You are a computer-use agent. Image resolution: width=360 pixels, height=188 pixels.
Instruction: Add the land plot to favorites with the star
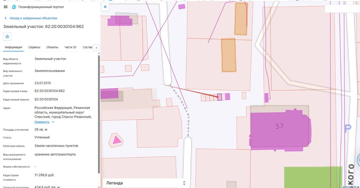pyautogui.click(x=7, y=37)
